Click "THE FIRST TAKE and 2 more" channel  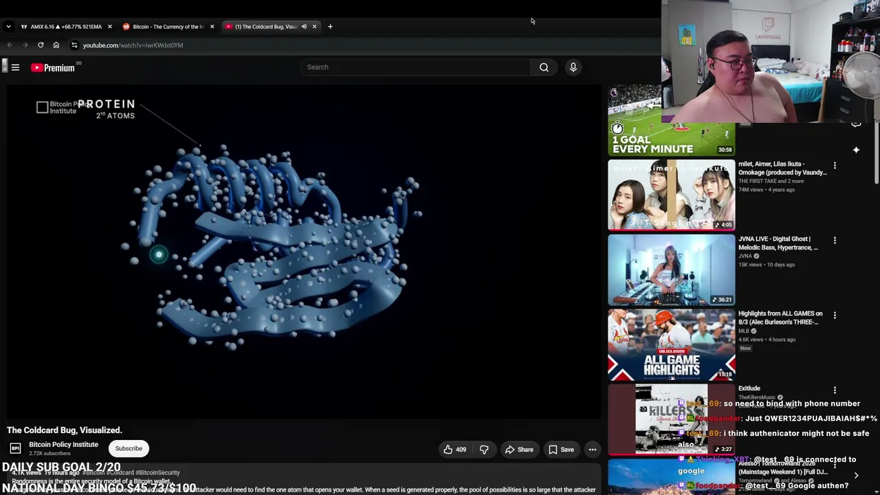[x=771, y=181]
